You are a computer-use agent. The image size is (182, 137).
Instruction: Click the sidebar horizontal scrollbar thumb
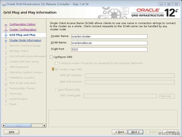pyautogui.click(x=18, y=126)
